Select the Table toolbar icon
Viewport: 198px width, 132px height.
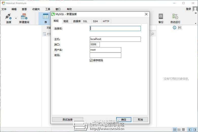point(46,16)
